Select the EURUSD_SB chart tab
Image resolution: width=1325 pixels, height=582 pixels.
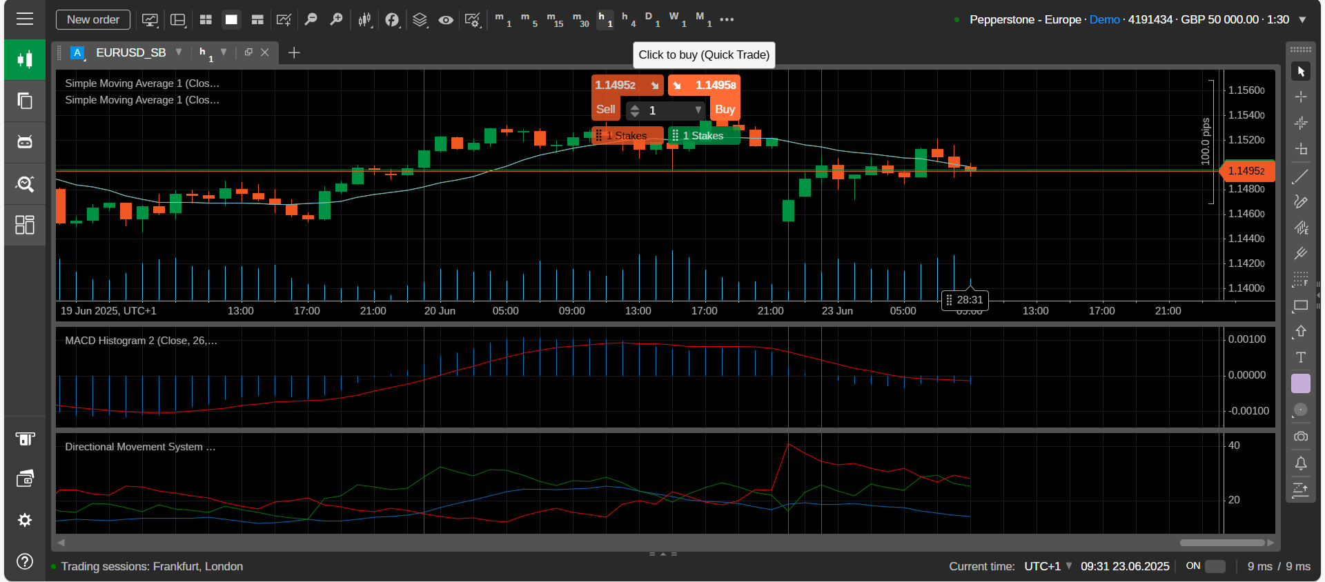point(130,52)
